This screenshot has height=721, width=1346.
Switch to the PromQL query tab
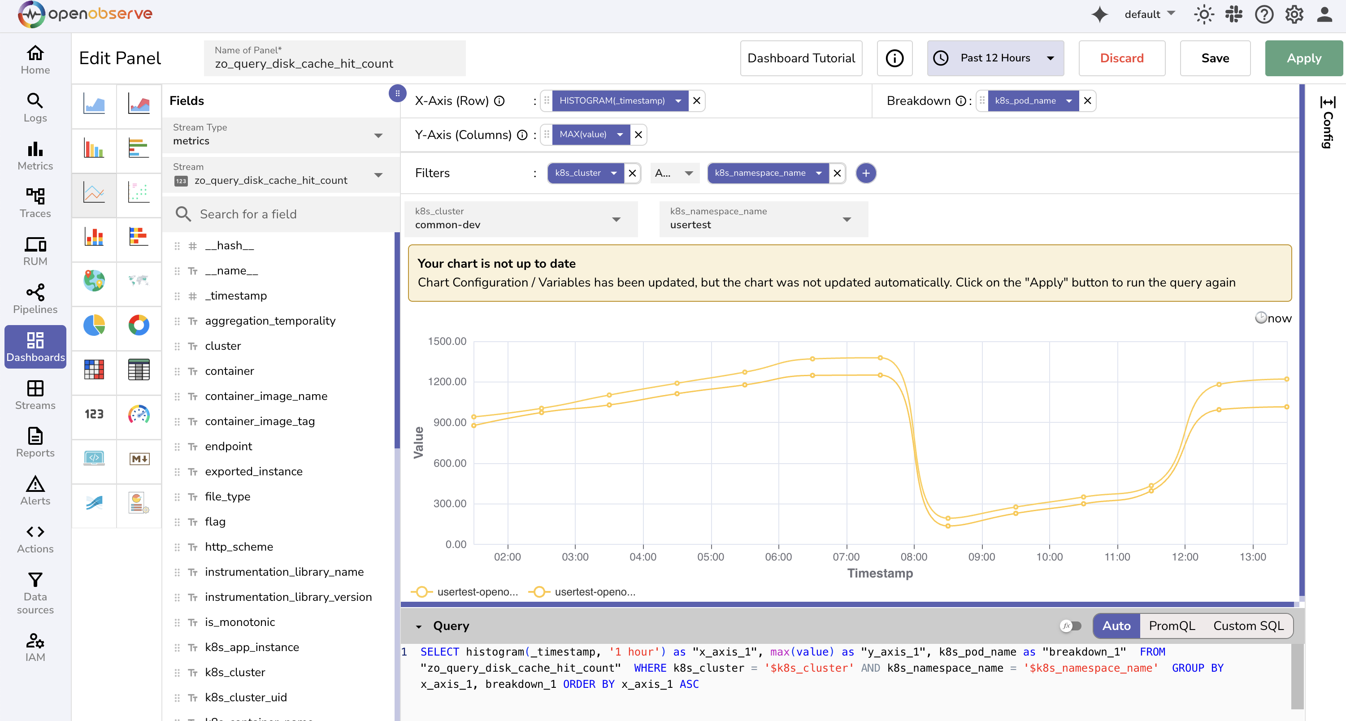1172,625
